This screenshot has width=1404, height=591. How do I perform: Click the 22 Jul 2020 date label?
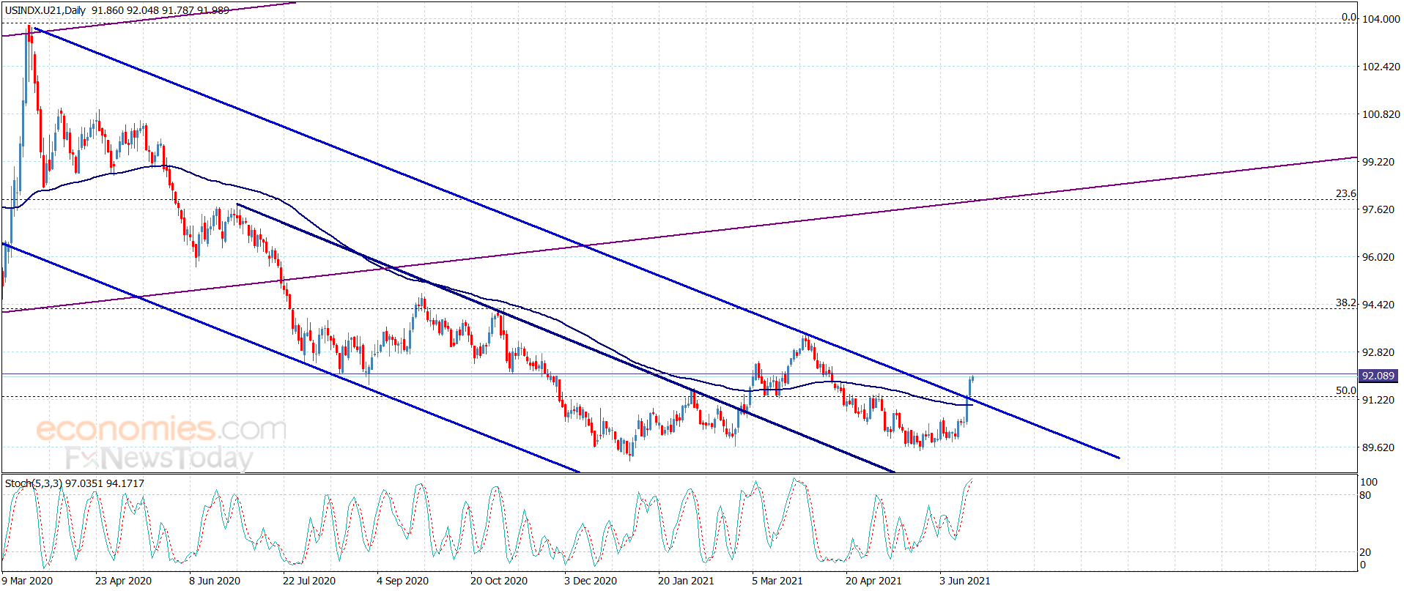(x=309, y=581)
